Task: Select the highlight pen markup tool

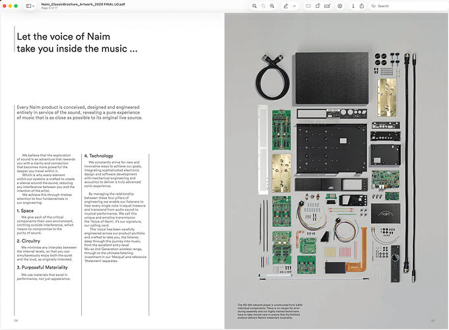Action: click(286, 6)
